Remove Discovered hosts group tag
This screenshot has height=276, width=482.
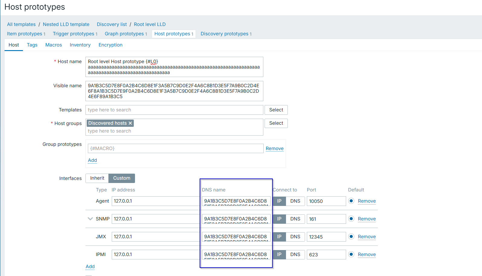click(x=130, y=123)
